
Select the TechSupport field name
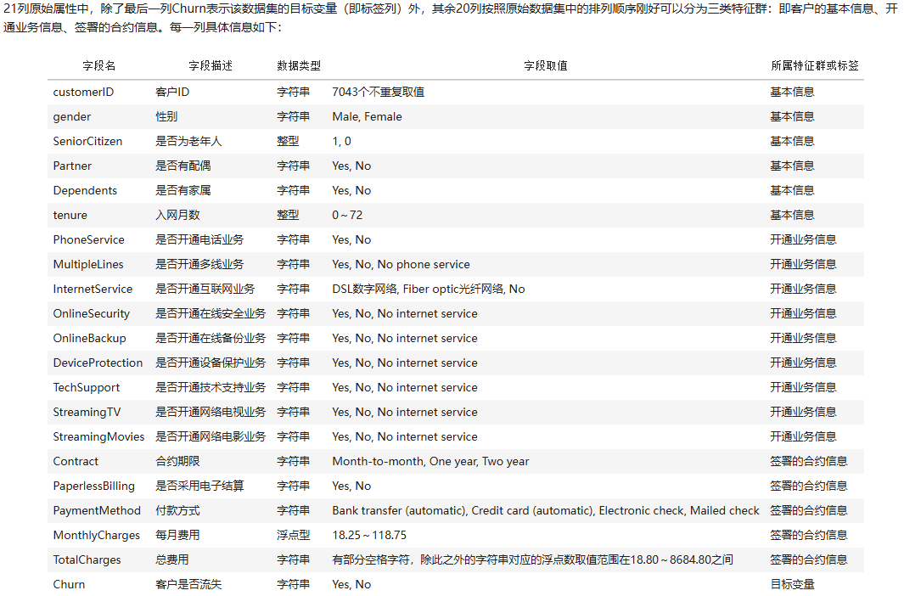pyautogui.click(x=87, y=388)
